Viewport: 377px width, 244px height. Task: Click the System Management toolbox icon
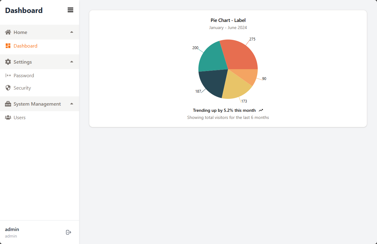pos(8,104)
